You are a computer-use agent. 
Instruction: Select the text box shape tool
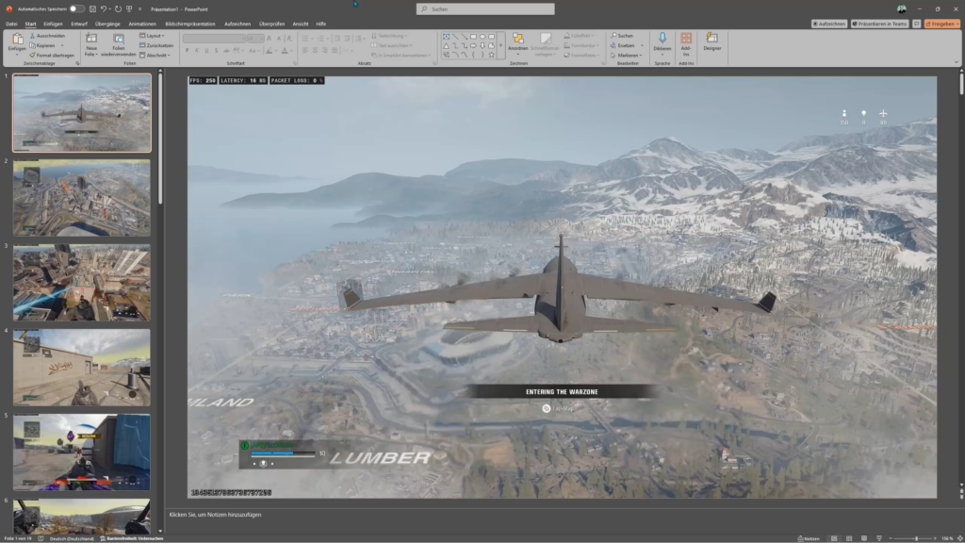446,37
